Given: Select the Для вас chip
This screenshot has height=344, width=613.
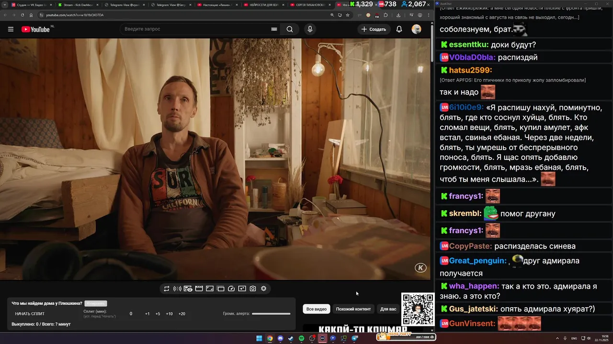Looking at the screenshot, I should tap(388, 309).
